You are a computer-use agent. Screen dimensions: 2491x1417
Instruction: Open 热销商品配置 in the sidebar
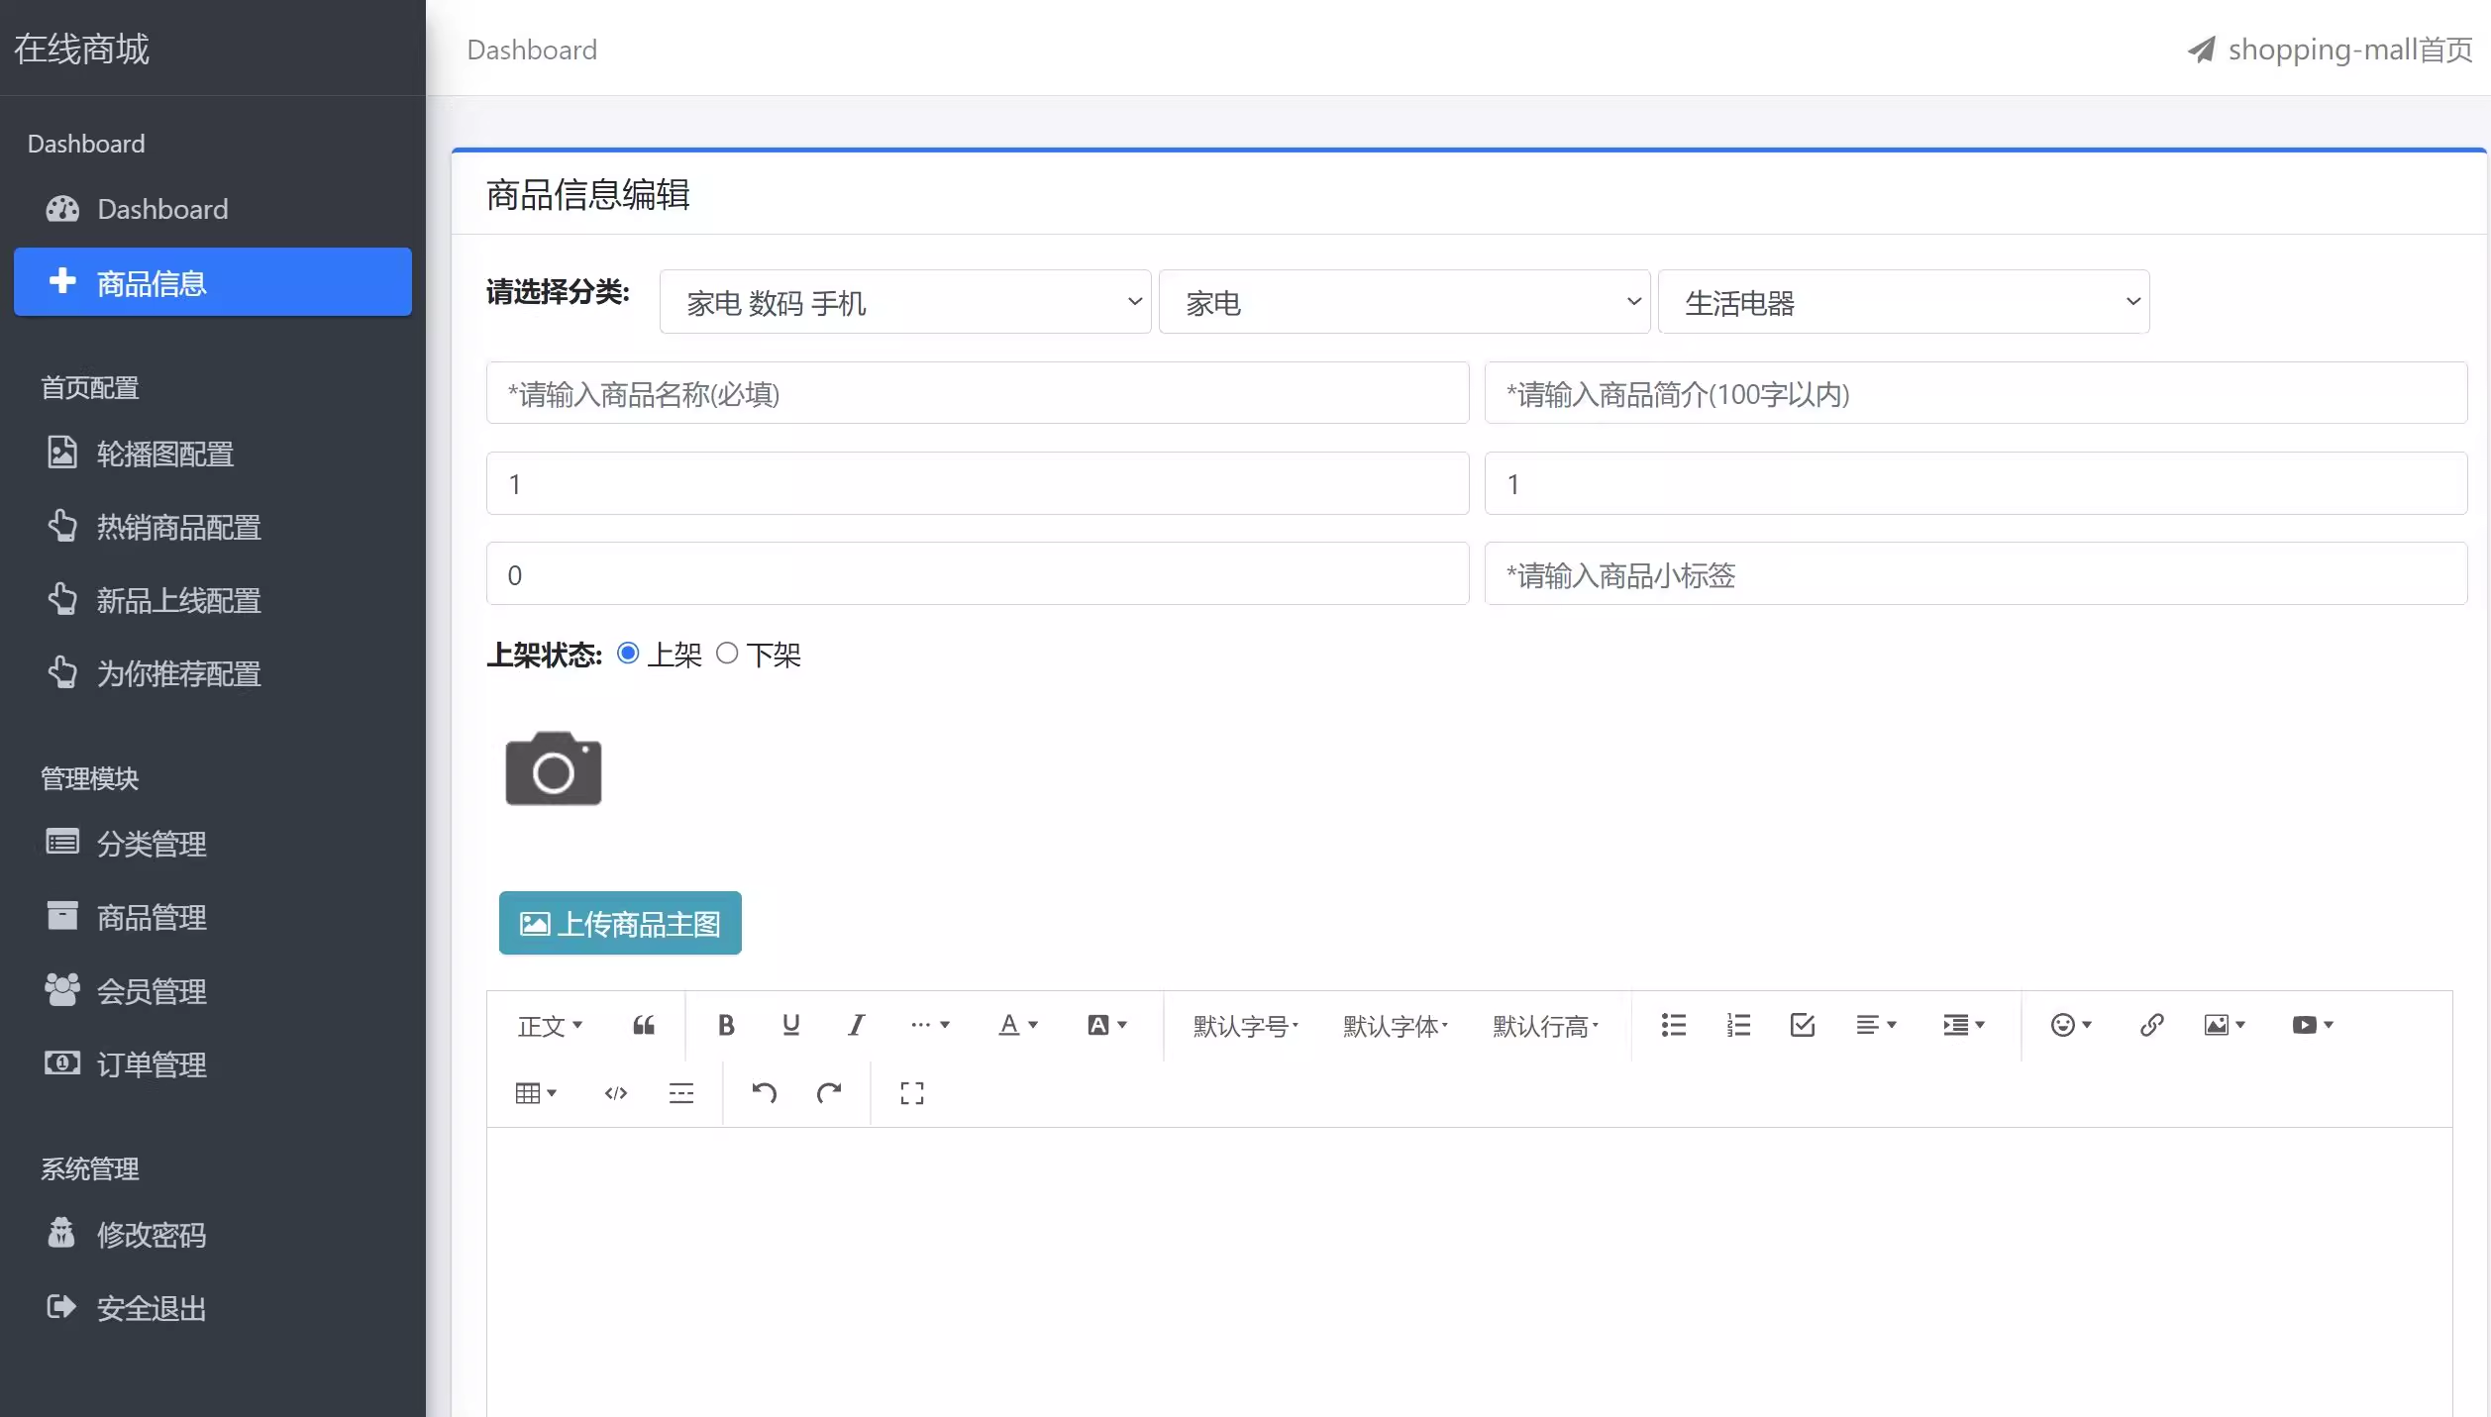(x=213, y=527)
